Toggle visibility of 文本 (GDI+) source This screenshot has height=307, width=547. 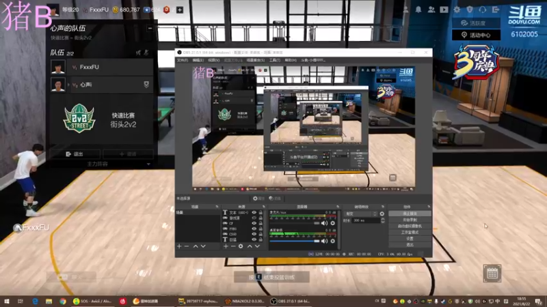click(x=254, y=212)
